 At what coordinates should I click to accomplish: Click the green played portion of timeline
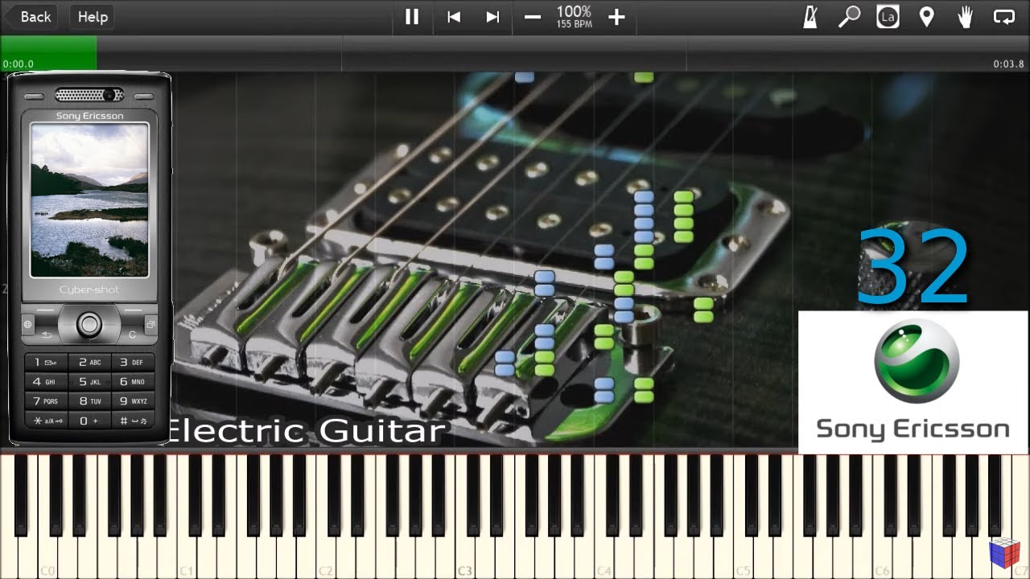click(48, 53)
